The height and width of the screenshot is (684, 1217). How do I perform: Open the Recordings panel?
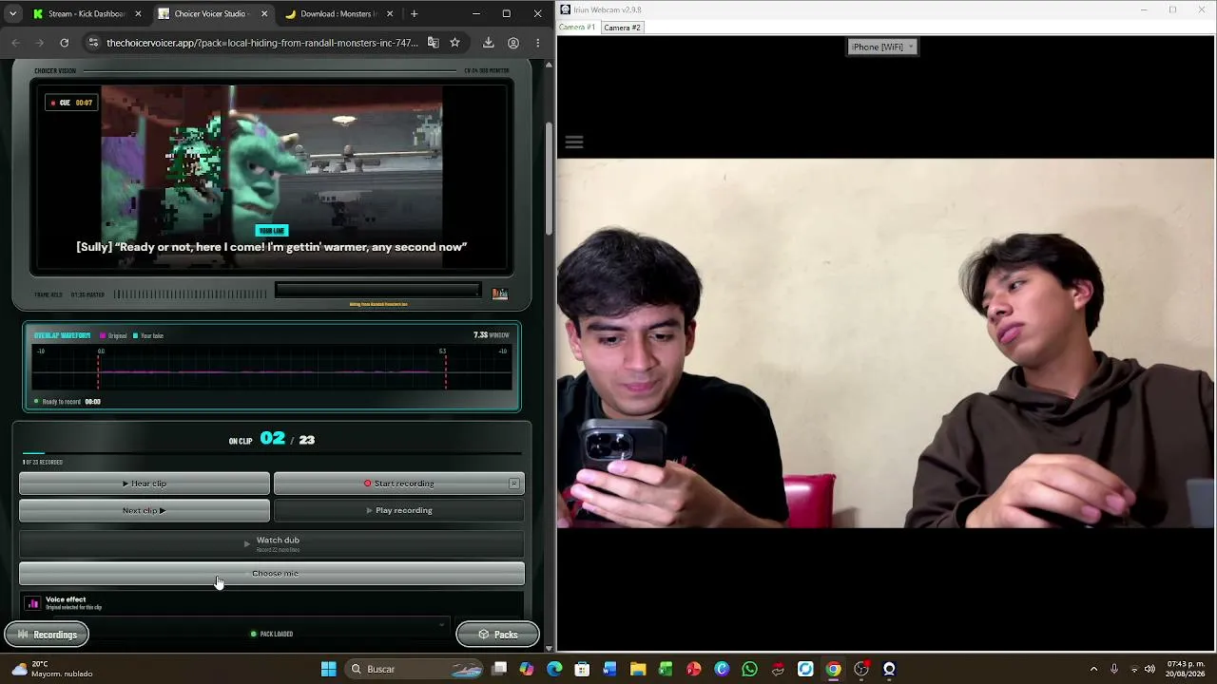click(47, 635)
